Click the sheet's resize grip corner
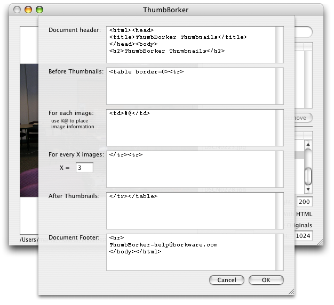This screenshot has height=305, width=334. (x=291, y=292)
